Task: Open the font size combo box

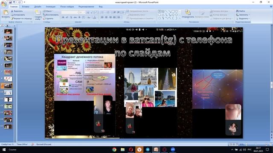Action: [x=82, y=12]
